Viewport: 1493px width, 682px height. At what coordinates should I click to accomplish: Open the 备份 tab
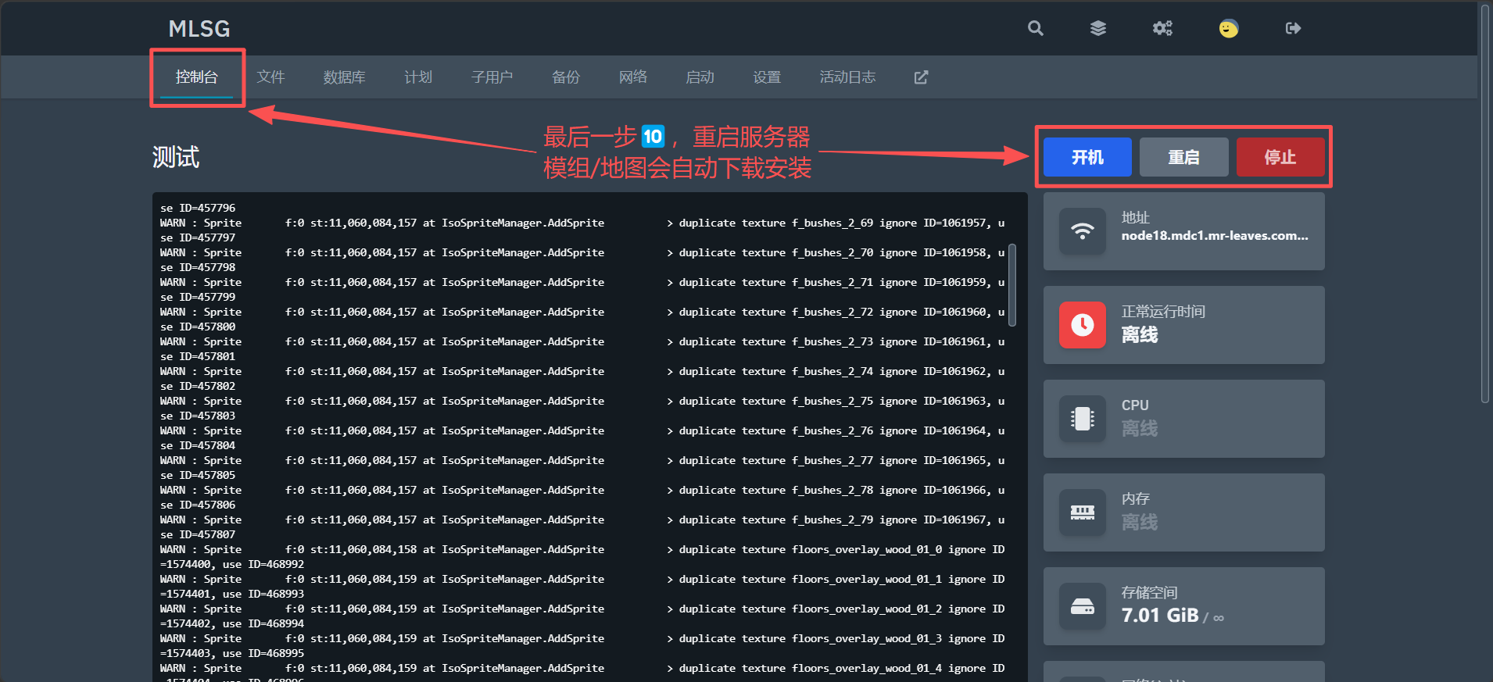[x=566, y=77]
